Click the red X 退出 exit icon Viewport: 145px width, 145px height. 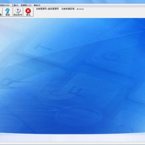(x=28, y=12)
